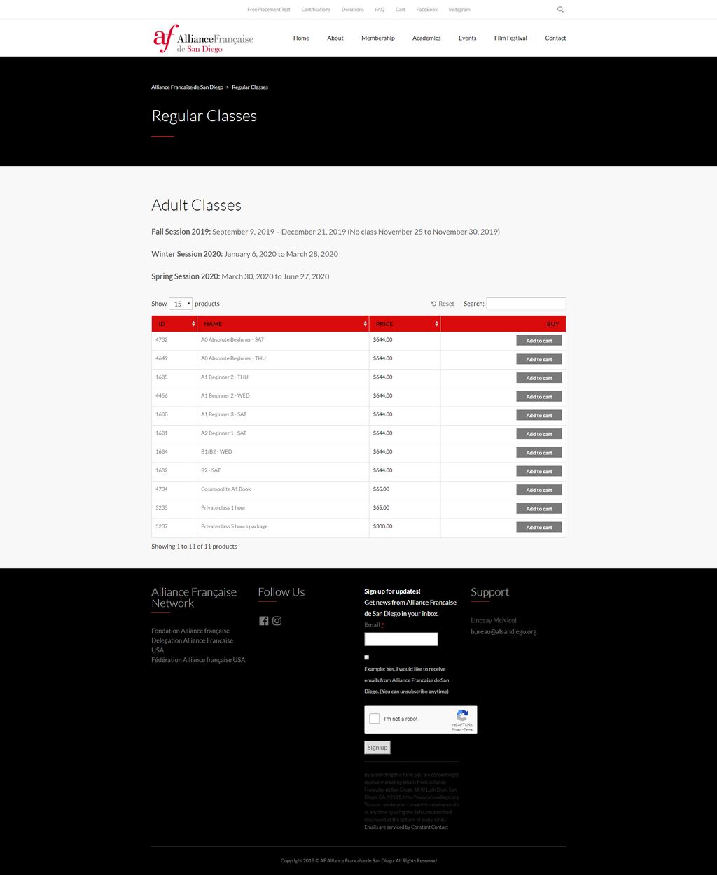
Task: Open the Cart top link
Action: 401,10
